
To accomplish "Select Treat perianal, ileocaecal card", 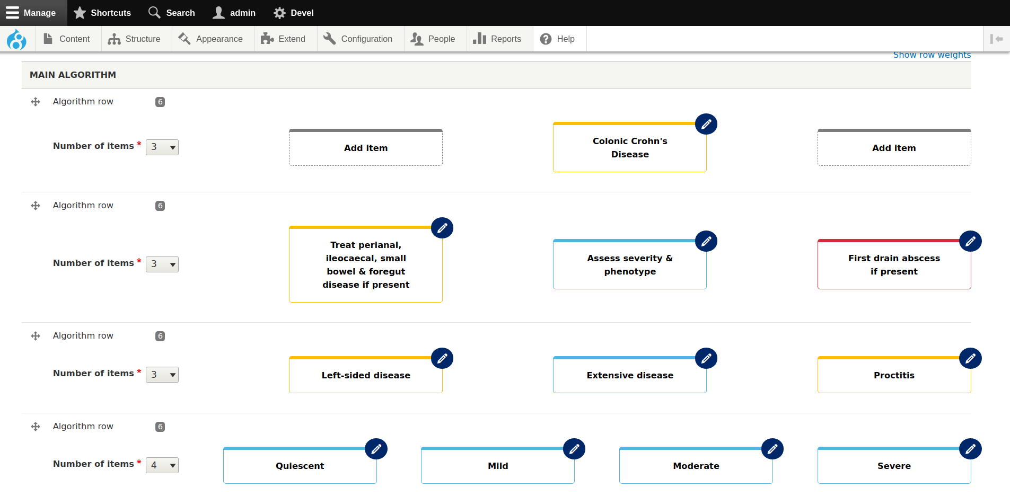I will tap(366, 264).
